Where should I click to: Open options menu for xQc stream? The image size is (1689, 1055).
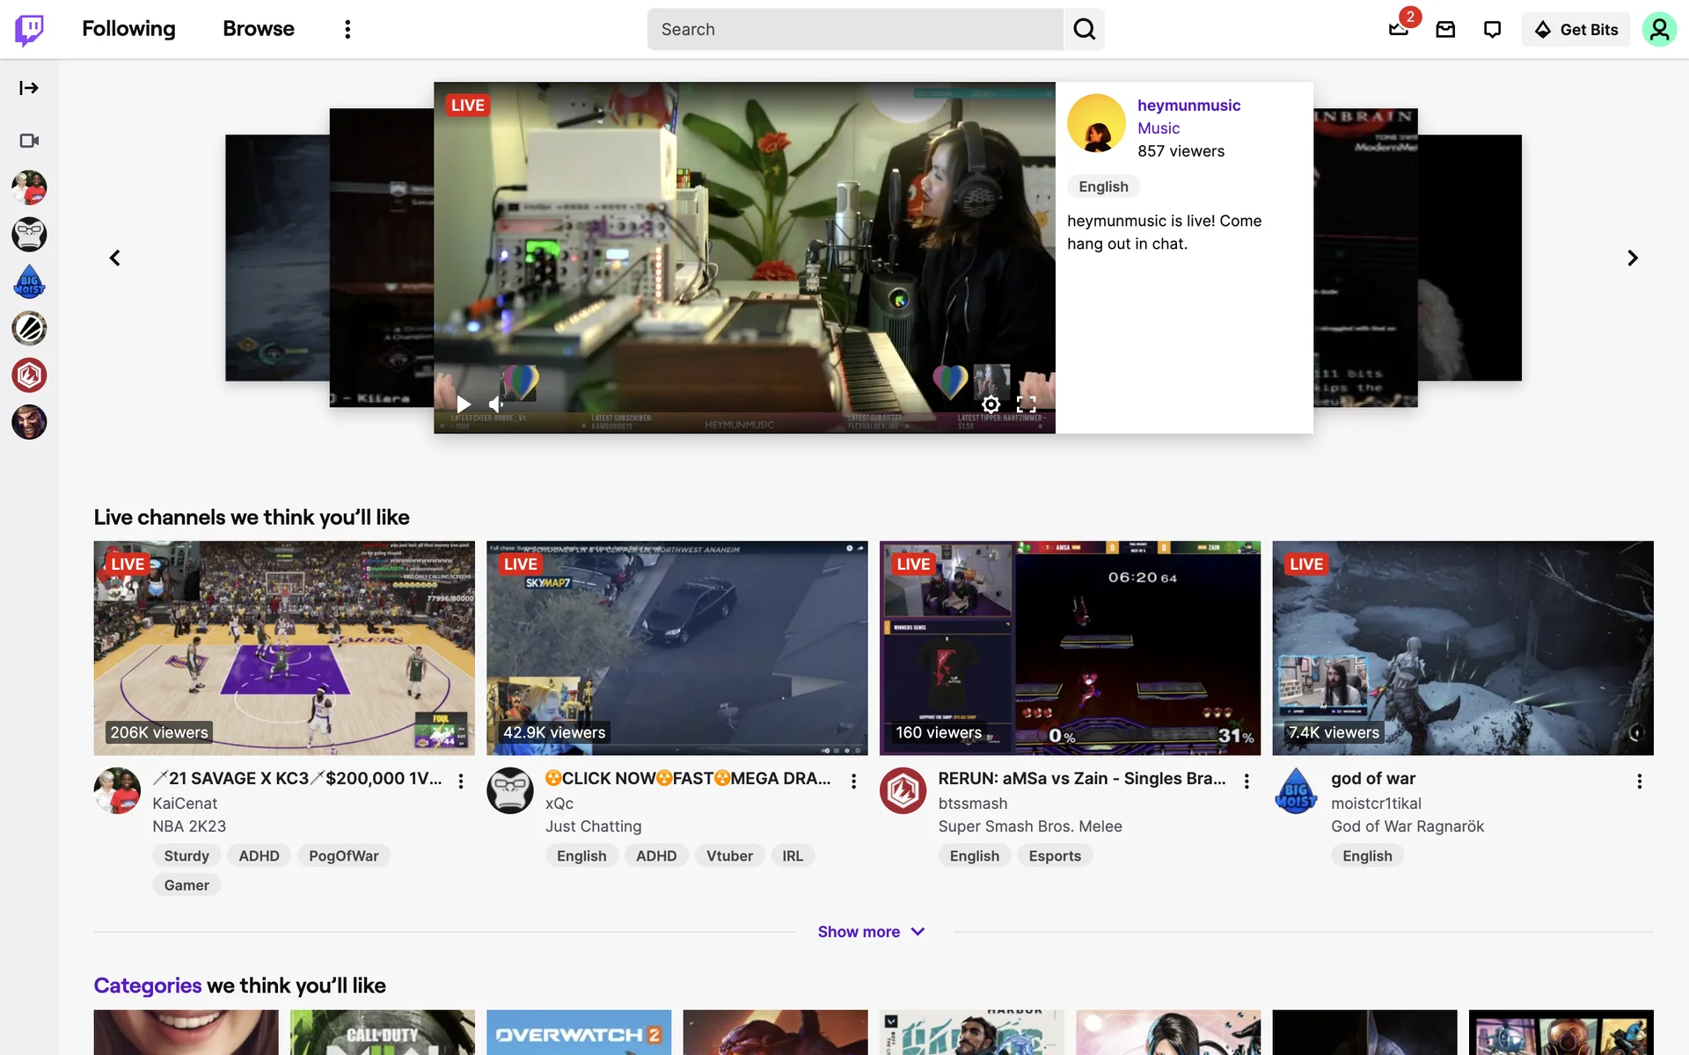pyautogui.click(x=853, y=781)
